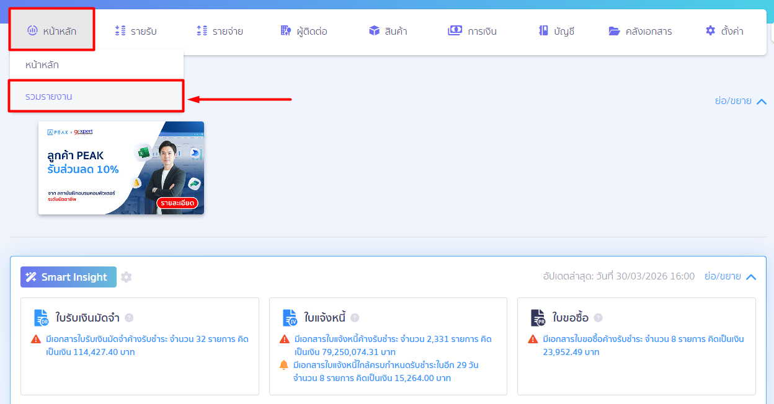Click help icon next to ใบขอซื้อ
The image size is (774, 404).
(598, 318)
